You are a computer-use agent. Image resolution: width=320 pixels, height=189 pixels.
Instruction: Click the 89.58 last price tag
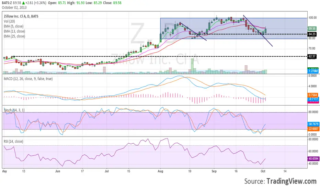point(312,29)
